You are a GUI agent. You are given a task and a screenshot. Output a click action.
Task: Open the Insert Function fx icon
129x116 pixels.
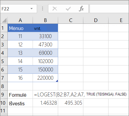81,9
